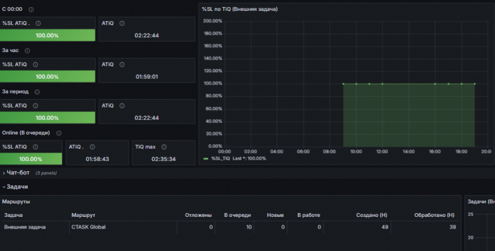Screen dimensions: 495x251
Task: Click info icon beside С 00:00 heading
Action: pyautogui.click(x=31, y=10)
